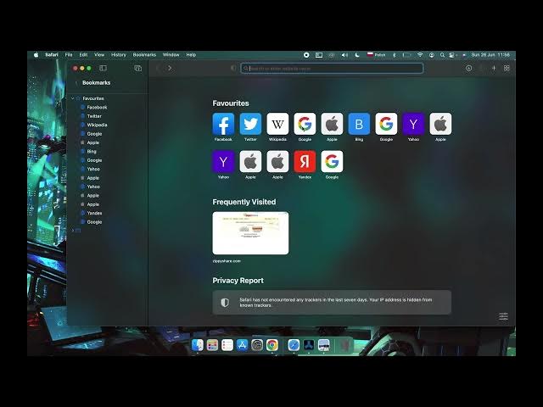543x407 pixels.
Task: Open System Preferences from the Dock
Action: pyautogui.click(x=257, y=345)
